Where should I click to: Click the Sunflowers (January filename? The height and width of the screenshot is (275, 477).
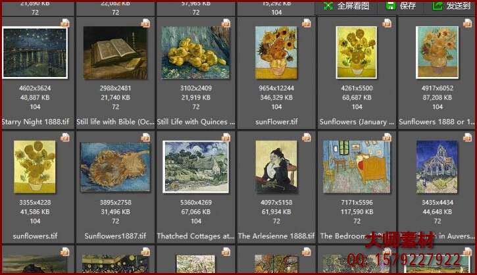click(x=357, y=122)
